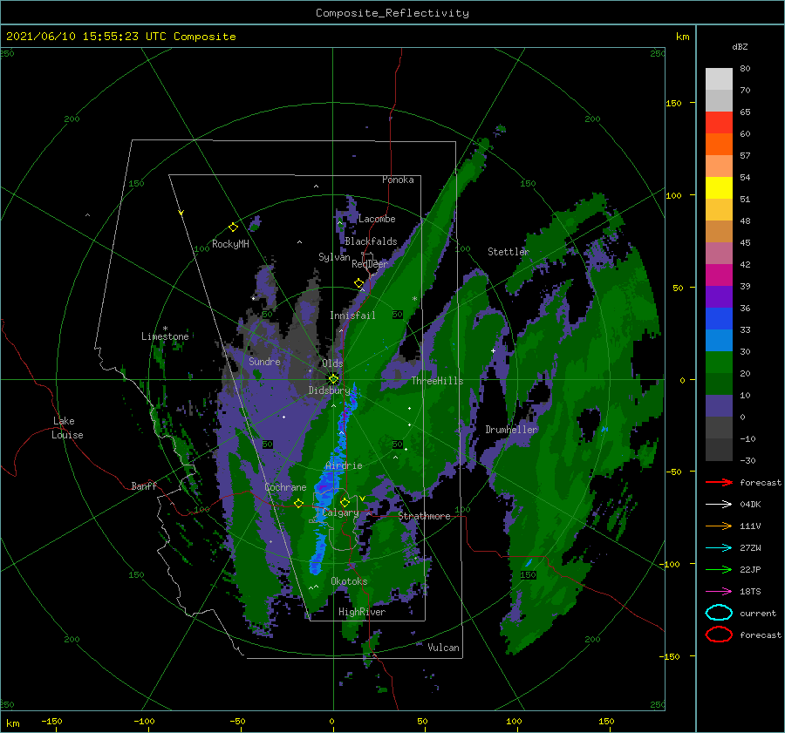Click the Calgary city label

coord(340,512)
